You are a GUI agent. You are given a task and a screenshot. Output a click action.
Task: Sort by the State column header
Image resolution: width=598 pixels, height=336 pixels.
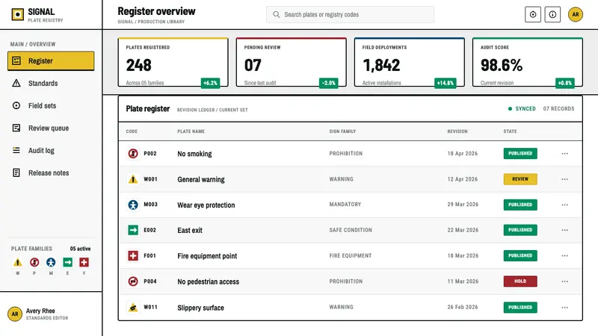pyautogui.click(x=510, y=131)
